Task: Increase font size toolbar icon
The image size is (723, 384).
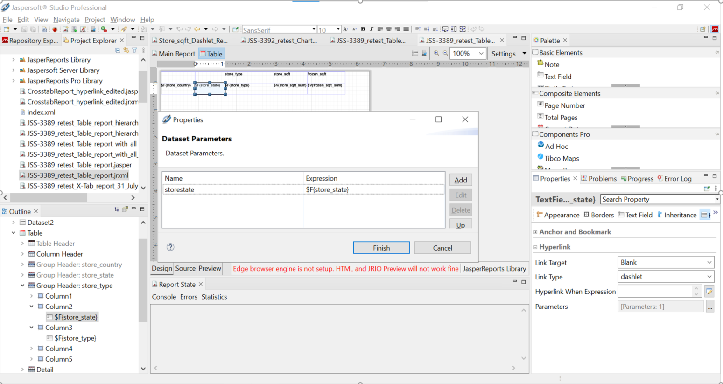Action: point(345,29)
